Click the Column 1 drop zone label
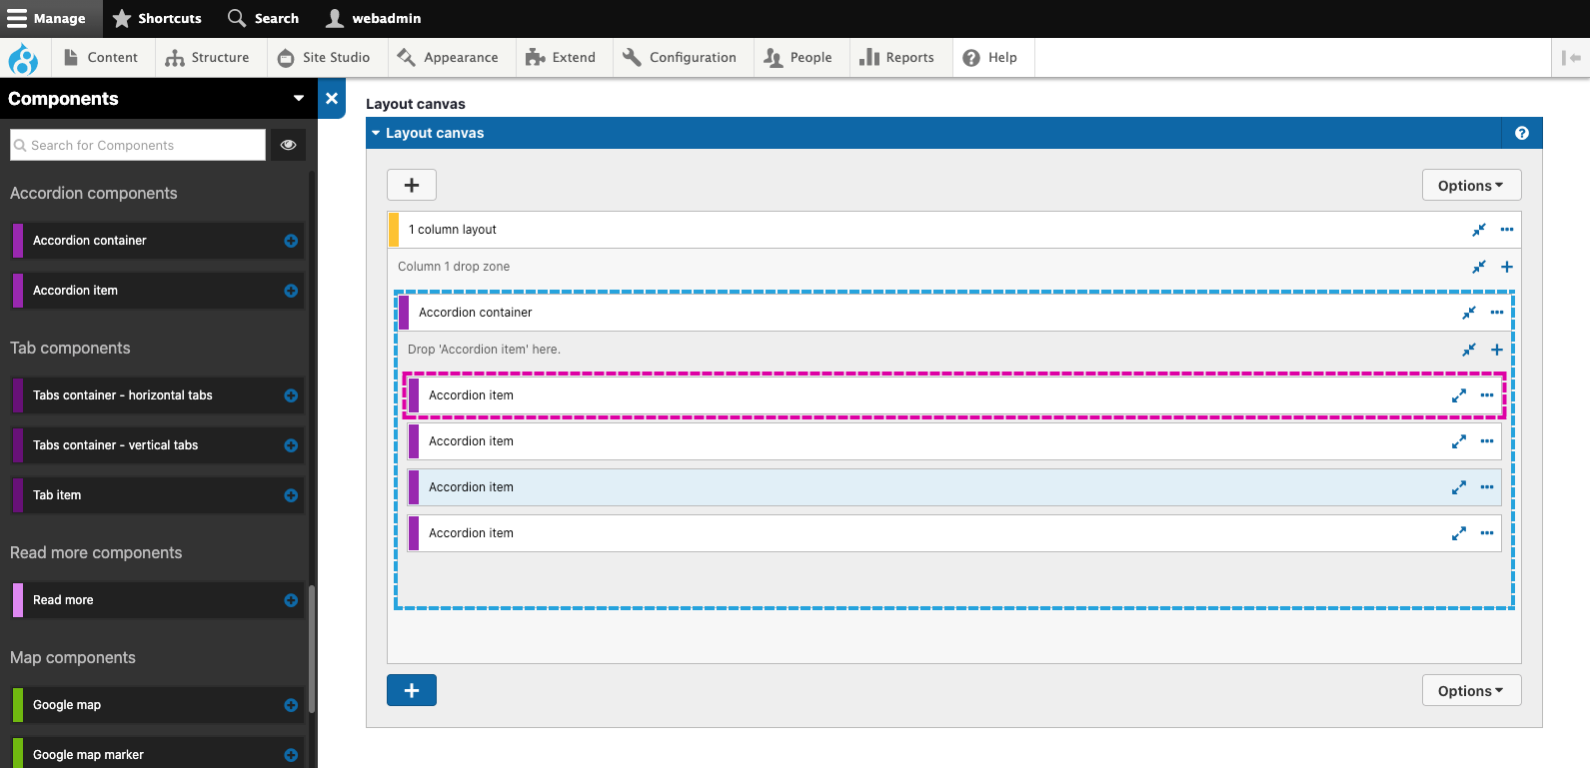This screenshot has height=768, width=1590. (x=454, y=267)
